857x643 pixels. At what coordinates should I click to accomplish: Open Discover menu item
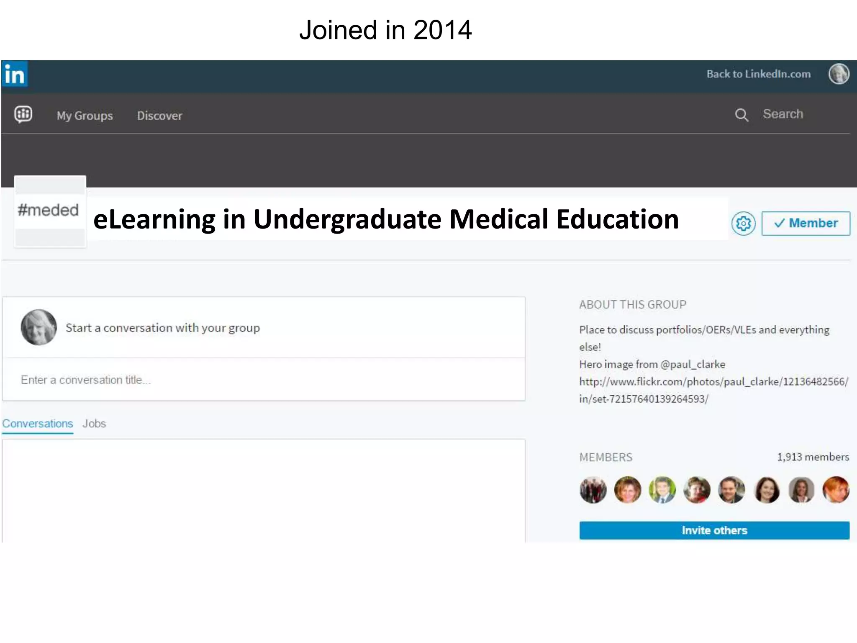[160, 116]
